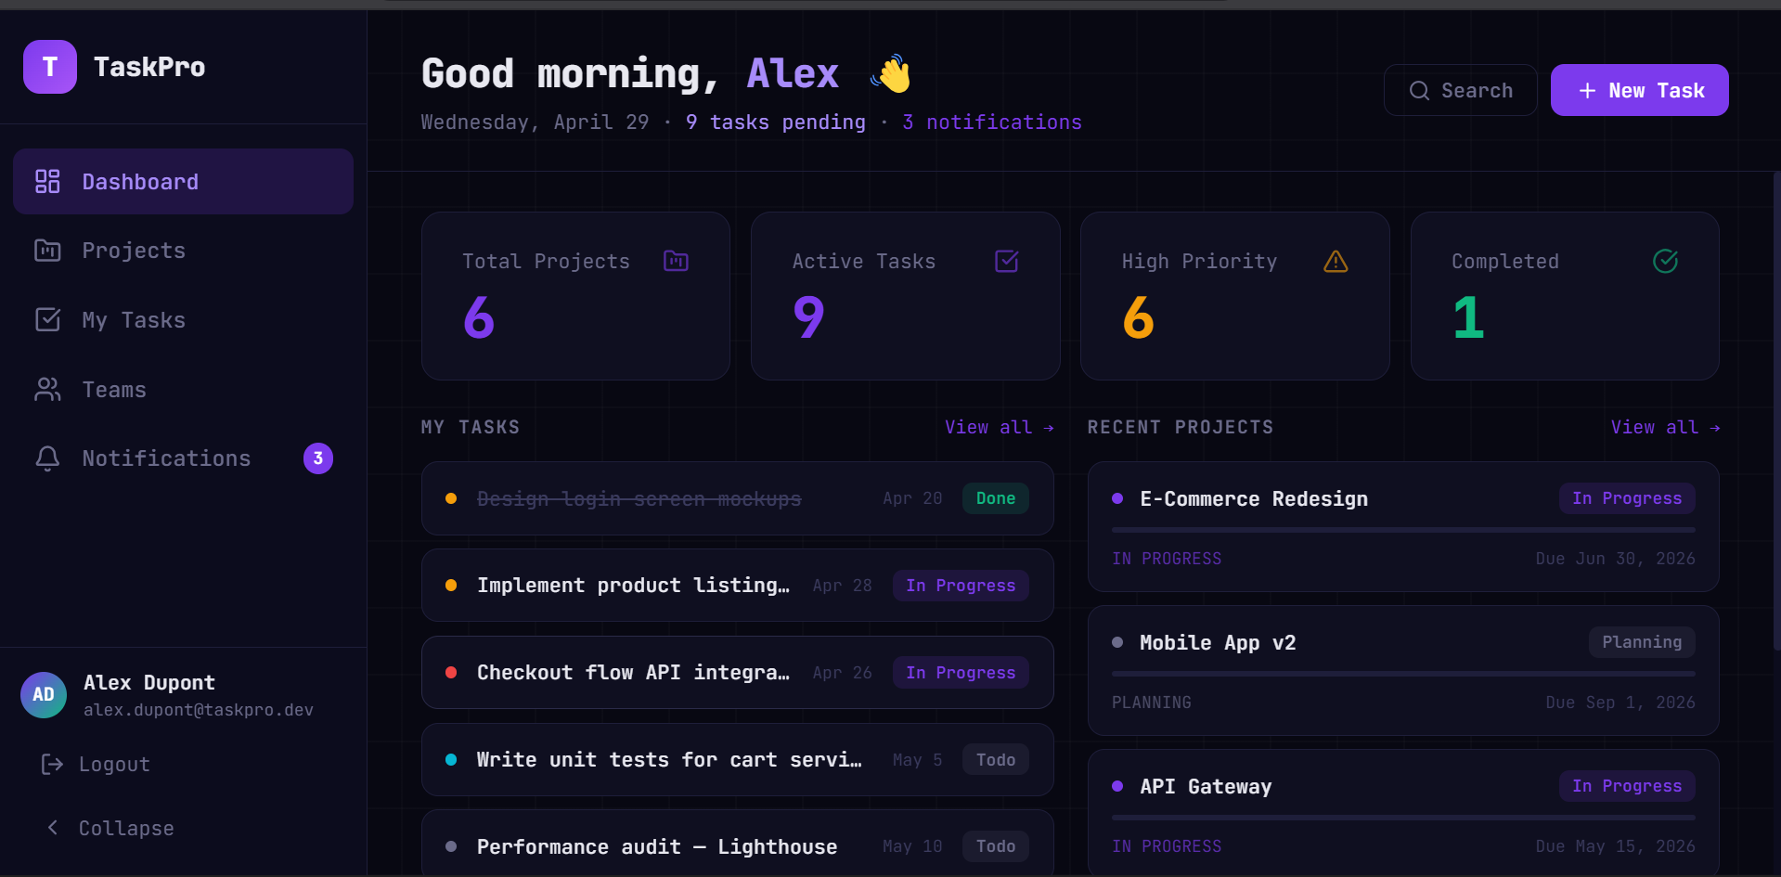Open My Tasks in the sidebar
1781x877 pixels.
tap(183, 320)
